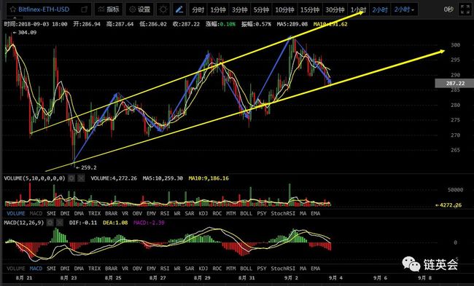474x286 pixels.
Task: Open the 指标 indicators menu
Action: [109, 9]
